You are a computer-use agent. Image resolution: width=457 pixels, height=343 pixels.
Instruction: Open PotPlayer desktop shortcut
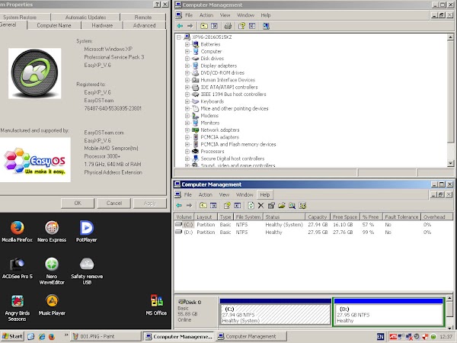(86, 228)
